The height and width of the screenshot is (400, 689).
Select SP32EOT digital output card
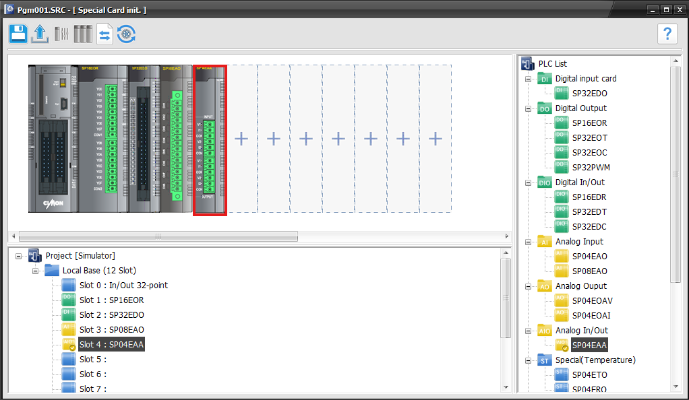click(x=590, y=138)
